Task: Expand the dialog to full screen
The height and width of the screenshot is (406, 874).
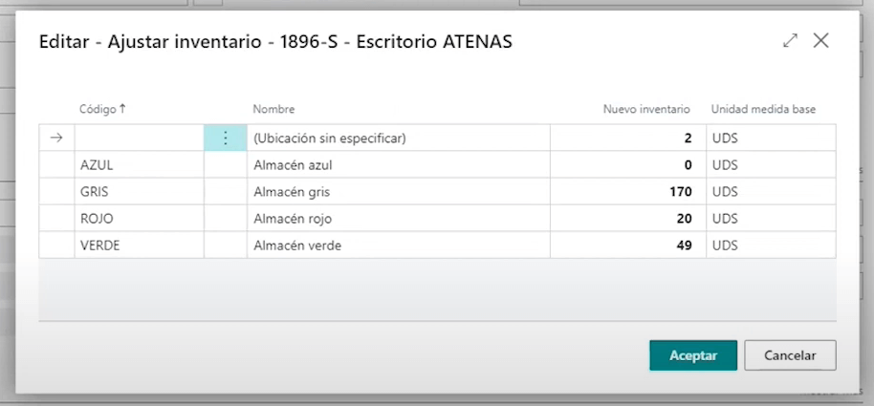Action: click(790, 41)
